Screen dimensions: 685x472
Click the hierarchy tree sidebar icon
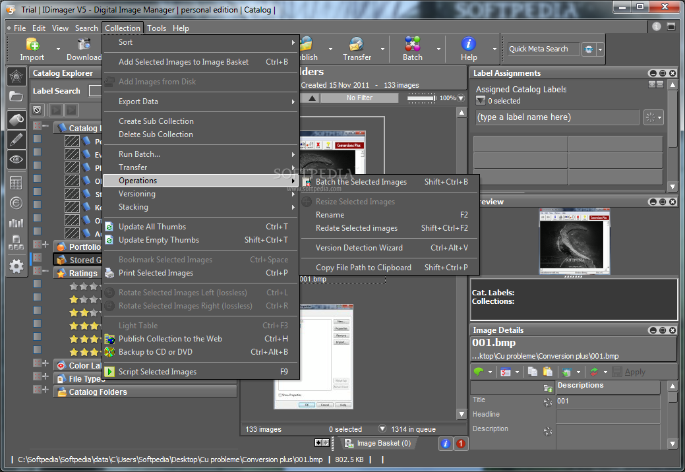[x=16, y=243]
